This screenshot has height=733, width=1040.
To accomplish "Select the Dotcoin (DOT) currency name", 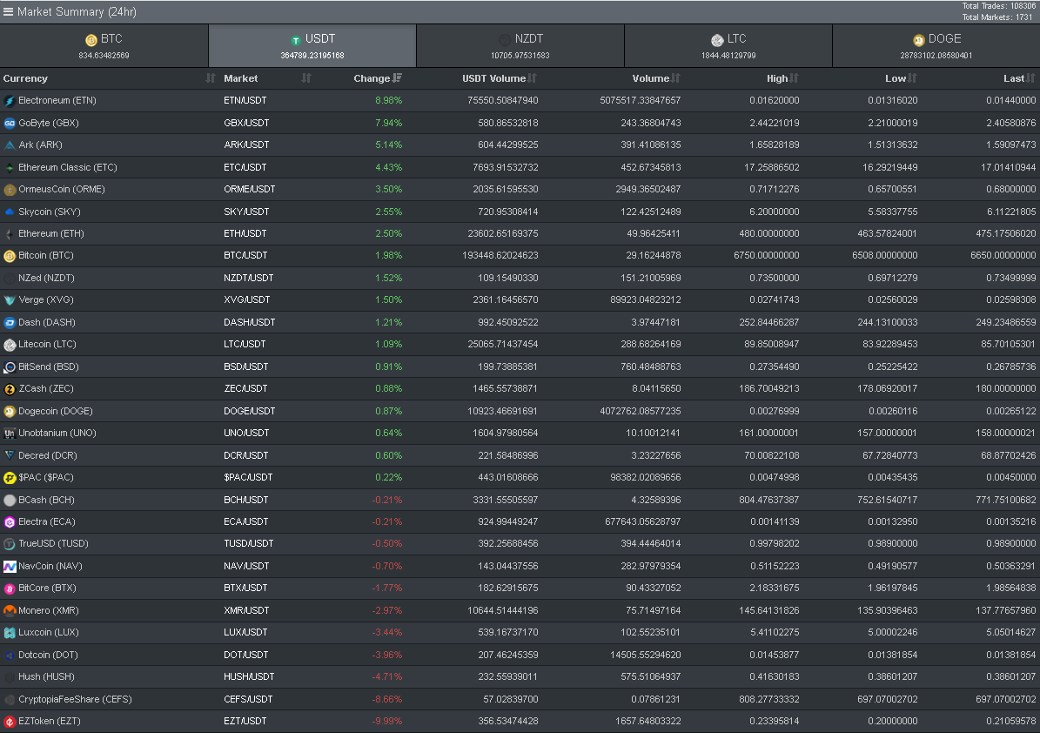I will [49, 655].
